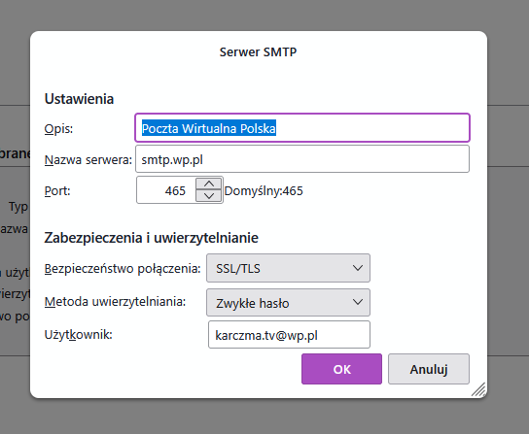Cancel the dialog with Anuluj
529x434 pixels.
coord(429,369)
